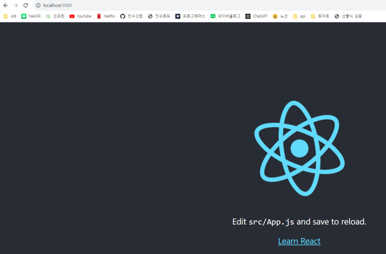Viewport: 386px width, 254px height.
Task: Open the 산출식 검증 bookmark
Action: coord(349,16)
